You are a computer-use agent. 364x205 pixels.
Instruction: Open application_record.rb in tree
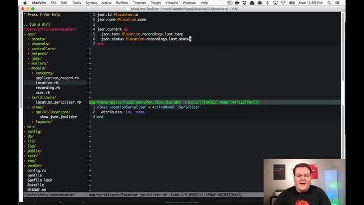point(57,78)
